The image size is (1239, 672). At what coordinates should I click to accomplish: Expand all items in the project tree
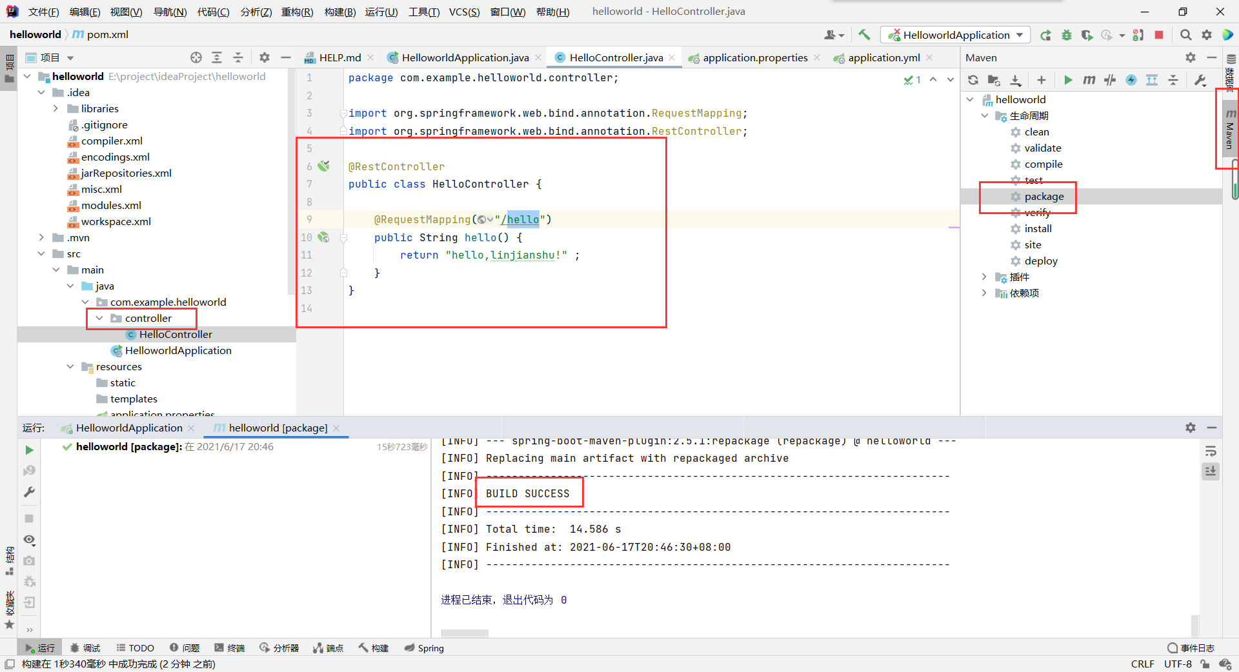[x=217, y=57]
